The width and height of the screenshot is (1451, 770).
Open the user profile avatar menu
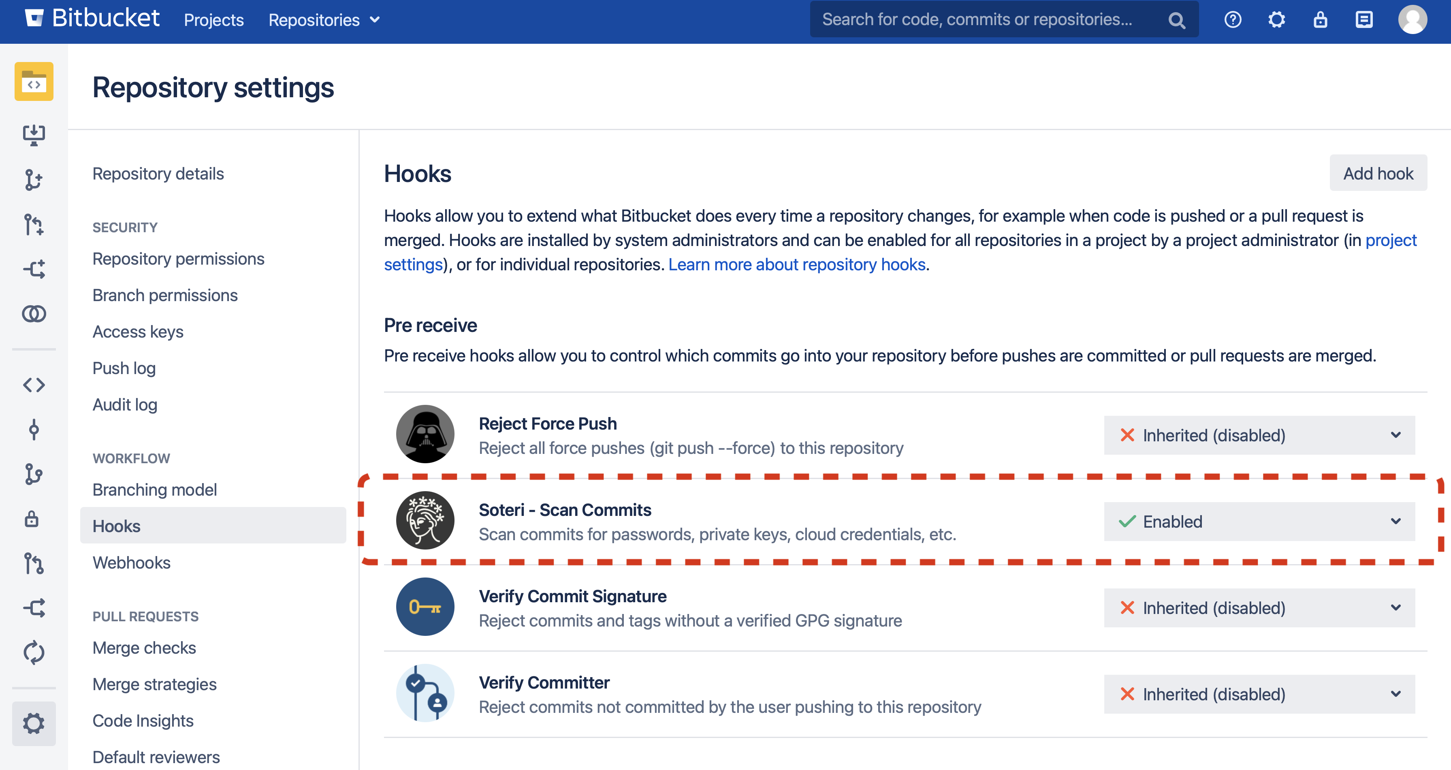coord(1412,20)
